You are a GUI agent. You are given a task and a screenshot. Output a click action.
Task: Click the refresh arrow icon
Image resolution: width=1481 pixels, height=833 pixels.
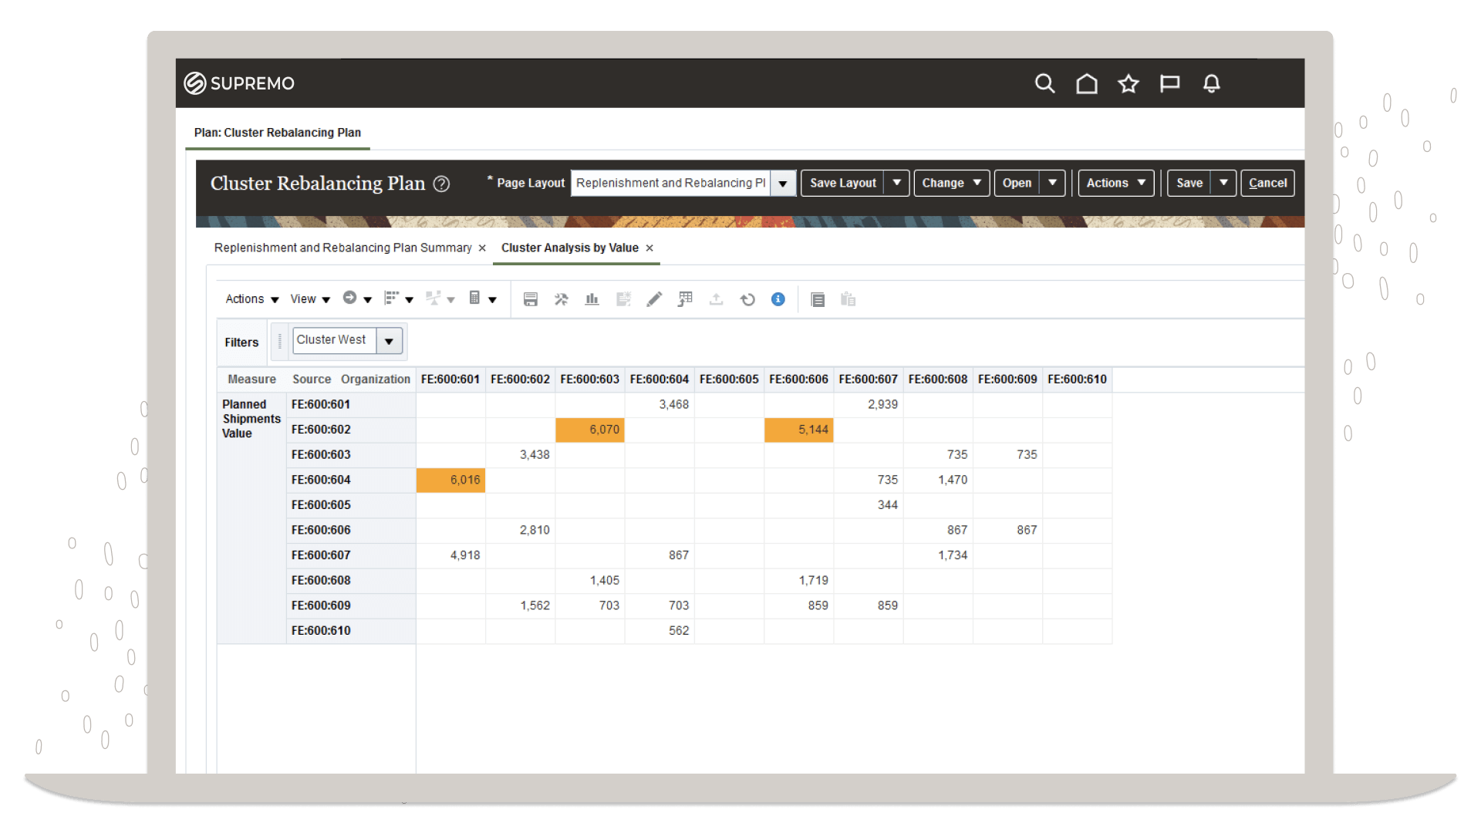[x=747, y=299]
